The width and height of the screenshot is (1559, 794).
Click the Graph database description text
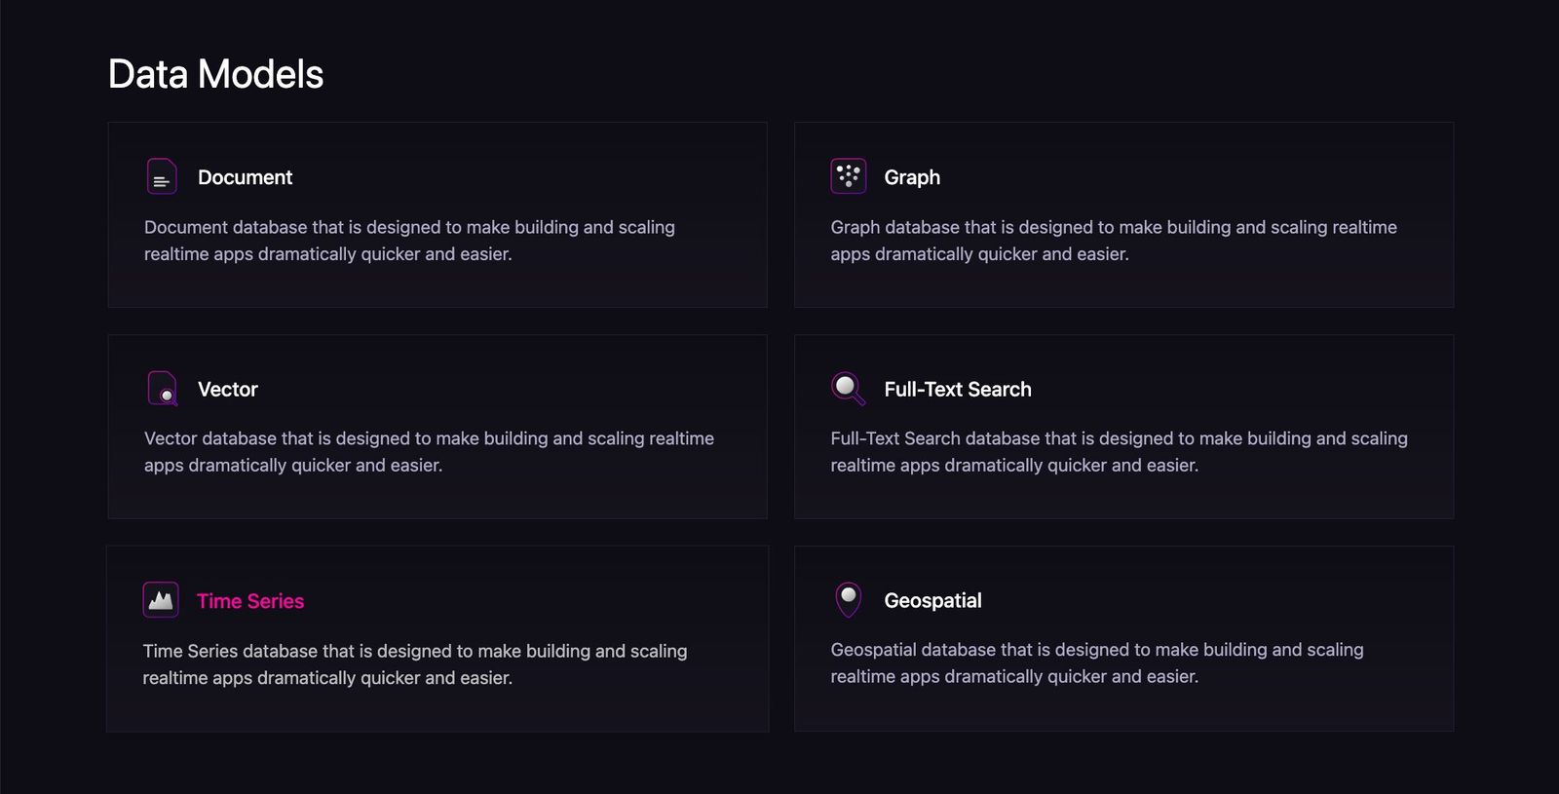pos(1113,241)
